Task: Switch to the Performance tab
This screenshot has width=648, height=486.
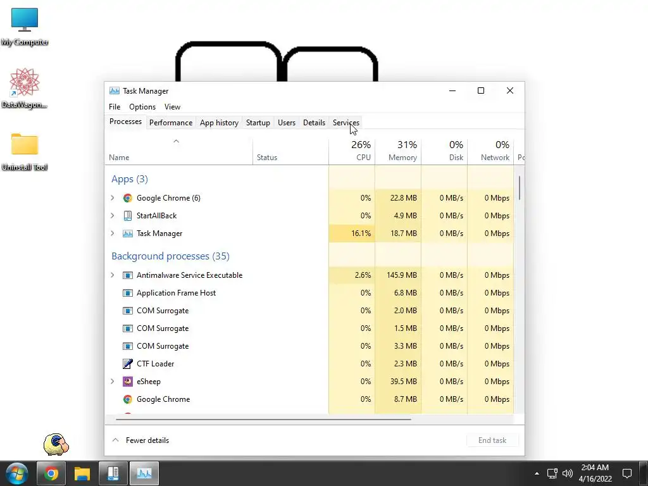Action: tap(171, 123)
